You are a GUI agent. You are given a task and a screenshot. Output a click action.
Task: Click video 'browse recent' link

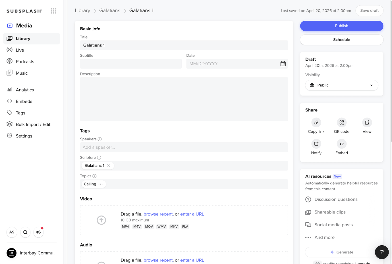pyautogui.click(x=158, y=214)
